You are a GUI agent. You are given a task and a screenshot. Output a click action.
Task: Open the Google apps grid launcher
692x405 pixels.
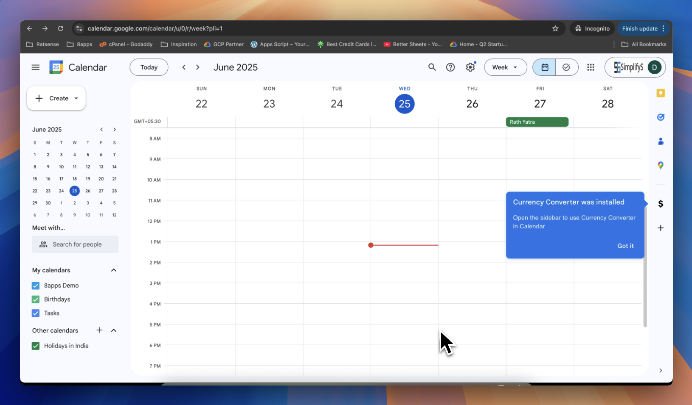point(591,67)
